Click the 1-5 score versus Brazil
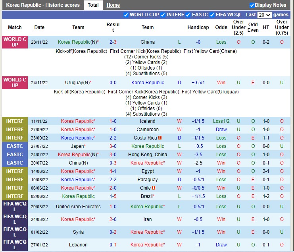The width and height of the screenshot is (294, 252). tap(113, 196)
